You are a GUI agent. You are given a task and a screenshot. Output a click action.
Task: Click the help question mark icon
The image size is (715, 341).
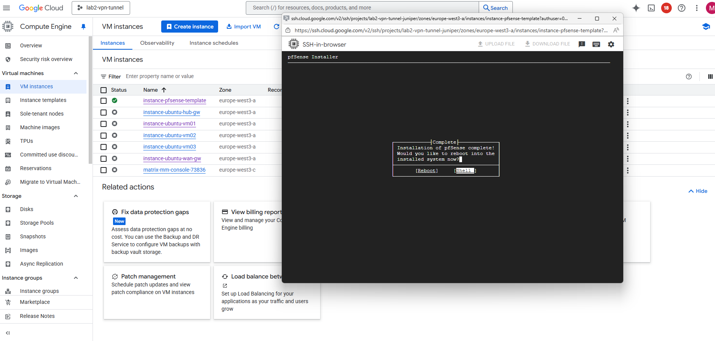[681, 8]
